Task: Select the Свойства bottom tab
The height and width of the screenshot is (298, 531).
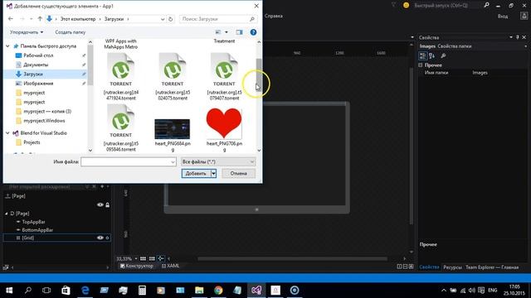Action: point(429,267)
